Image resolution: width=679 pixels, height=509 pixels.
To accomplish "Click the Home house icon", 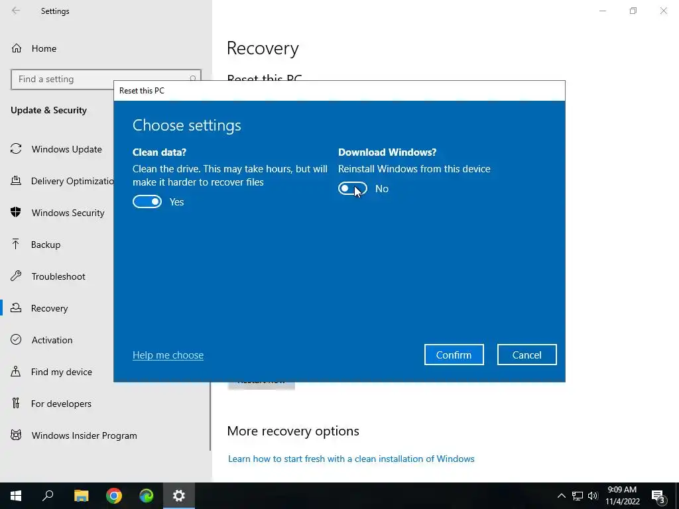I will 17,48.
